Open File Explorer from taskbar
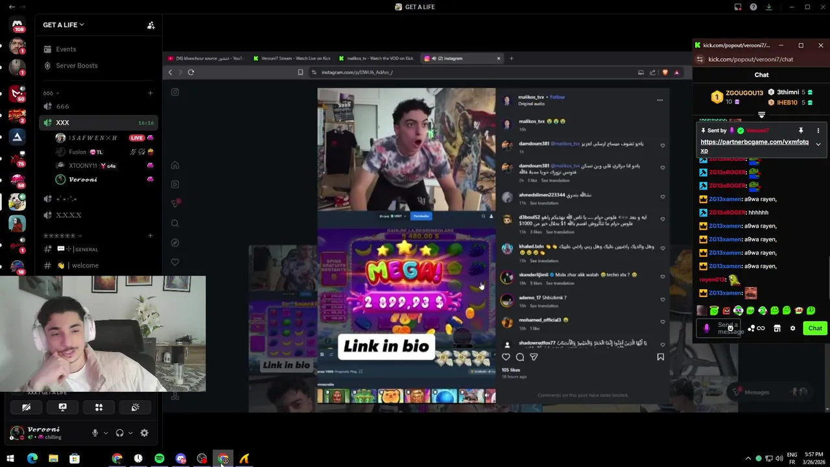Viewport: 830px width, 467px height. point(53,459)
